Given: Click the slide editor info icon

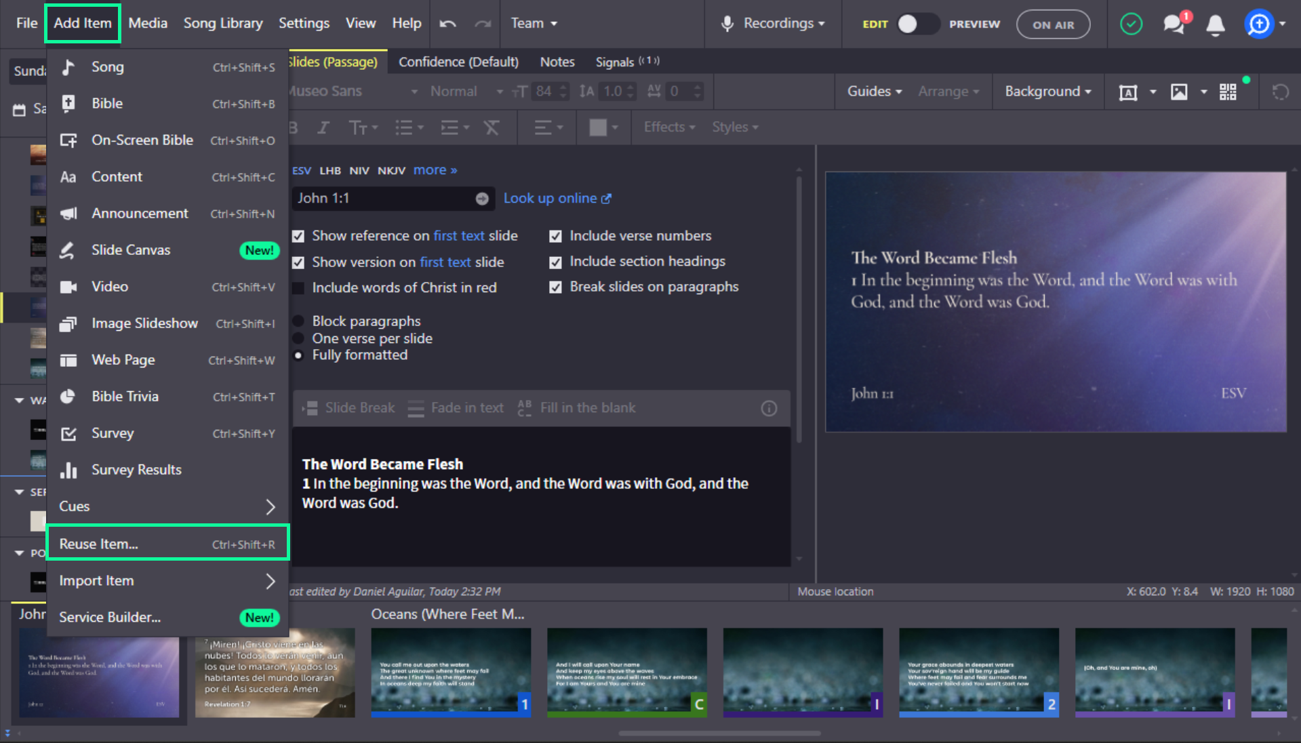Looking at the screenshot, I should click(x=769, y=408).
